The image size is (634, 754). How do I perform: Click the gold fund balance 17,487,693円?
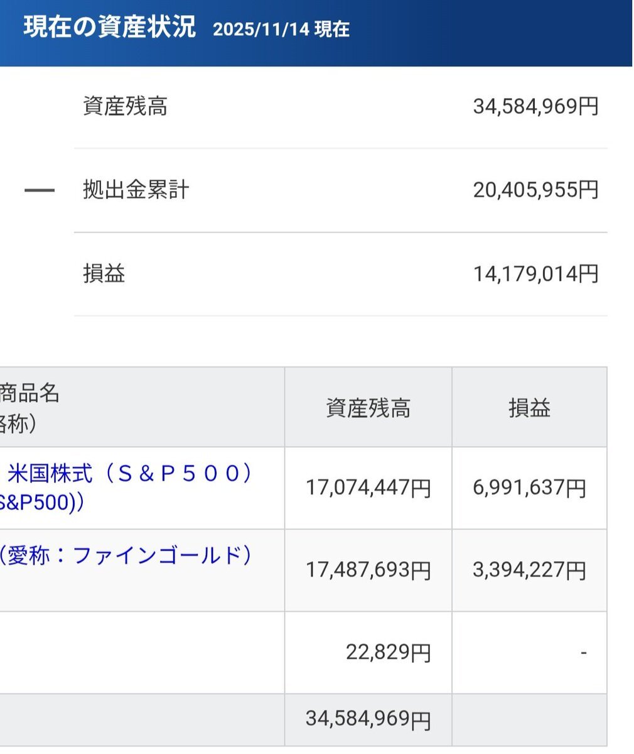[x=368, y=570]
